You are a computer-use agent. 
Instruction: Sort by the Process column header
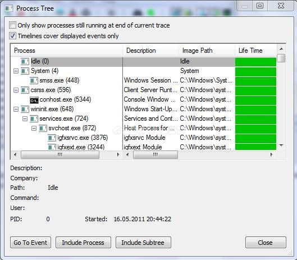click(67, 51)
